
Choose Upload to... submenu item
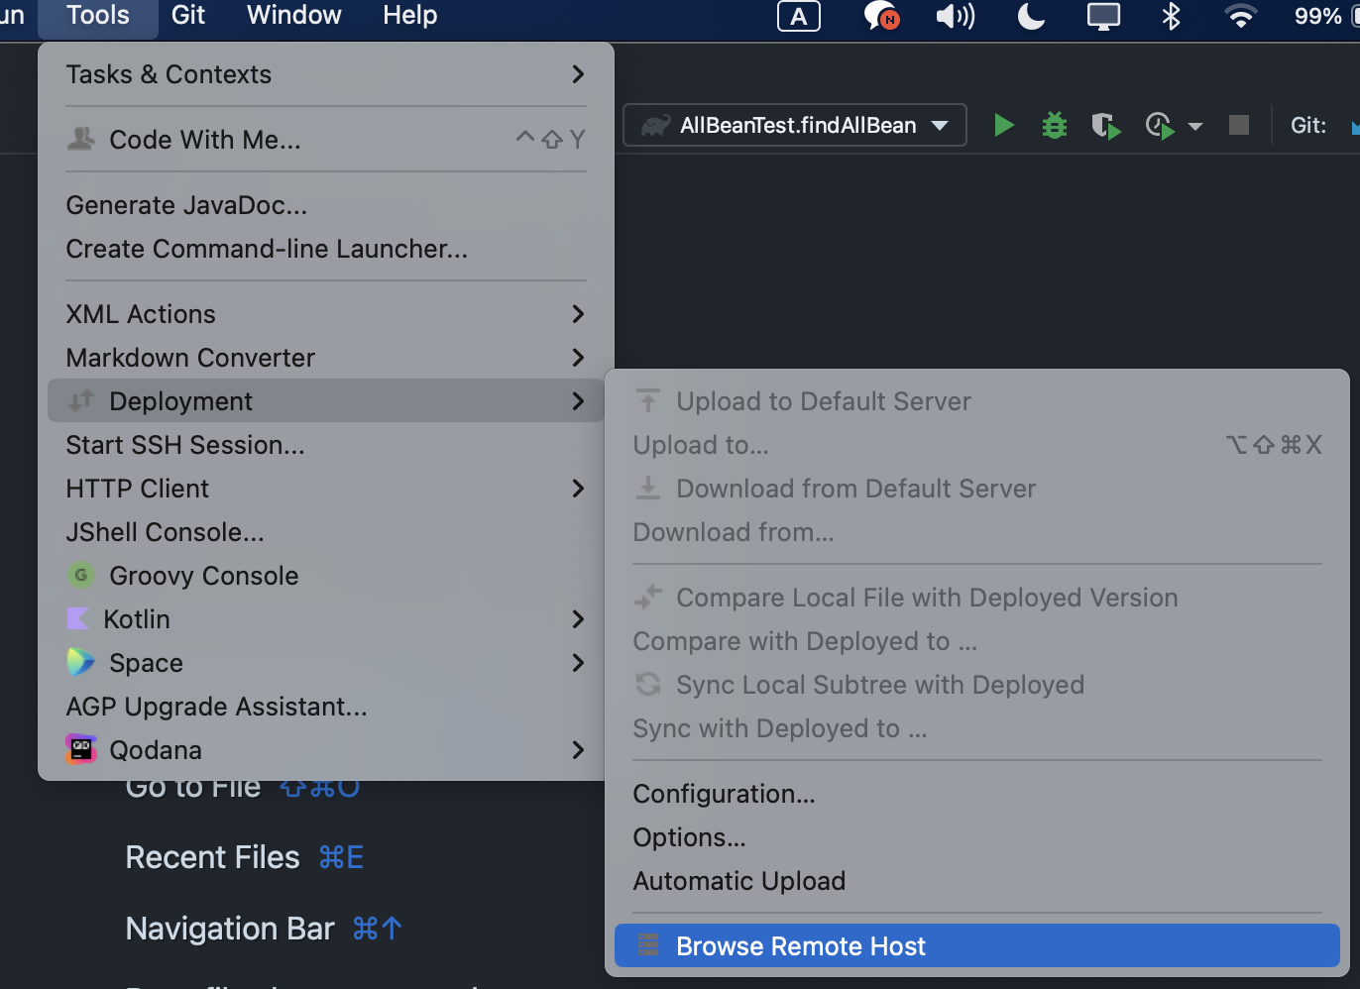(977, 445)
